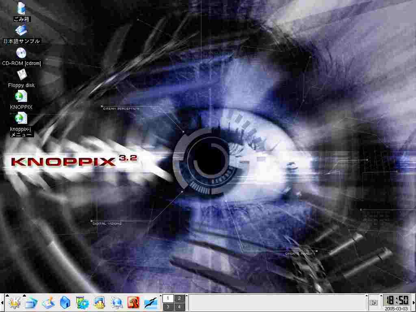Image resolution: width=416 pixels, height=312 pixels.
Task: Open the knoppix-j メニュー desktop icon
Action: [21, 119]
